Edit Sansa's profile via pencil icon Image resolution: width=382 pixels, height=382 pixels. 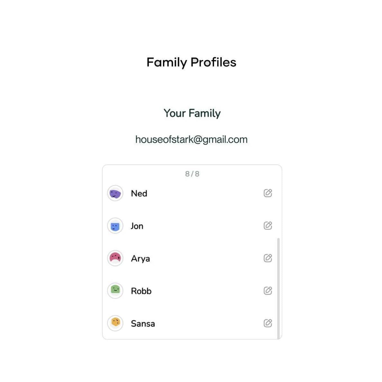268,323
